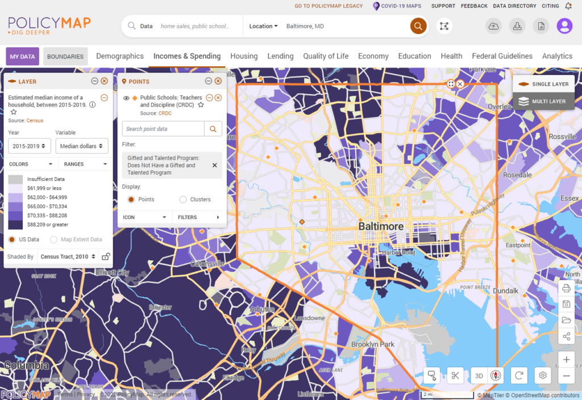
Task: Open the report document icon
Action: coord(541,26)
